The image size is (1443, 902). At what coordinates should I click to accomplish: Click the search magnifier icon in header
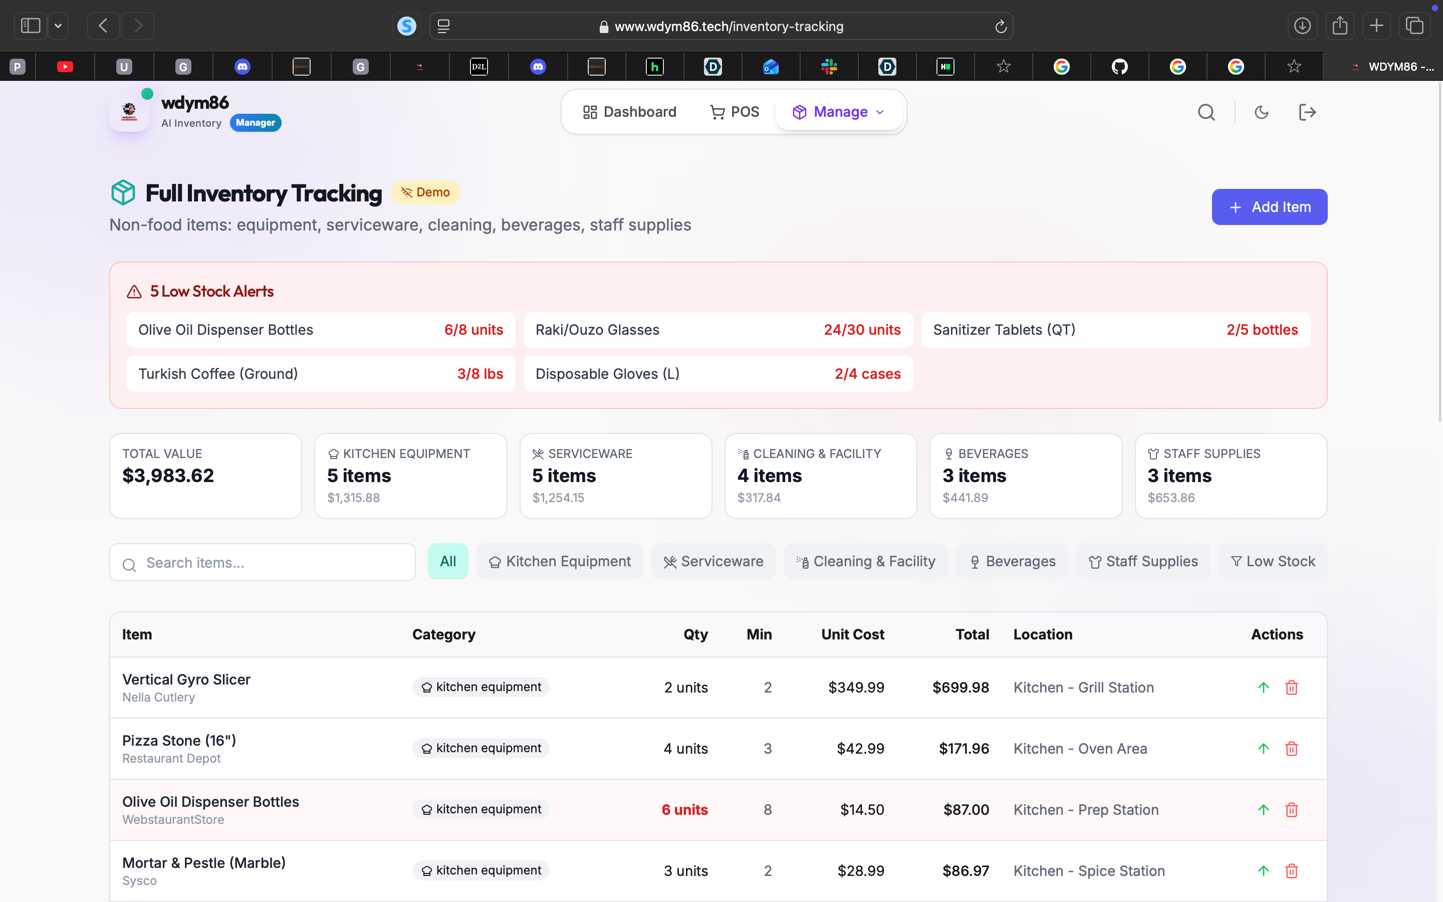(1207, 112)
